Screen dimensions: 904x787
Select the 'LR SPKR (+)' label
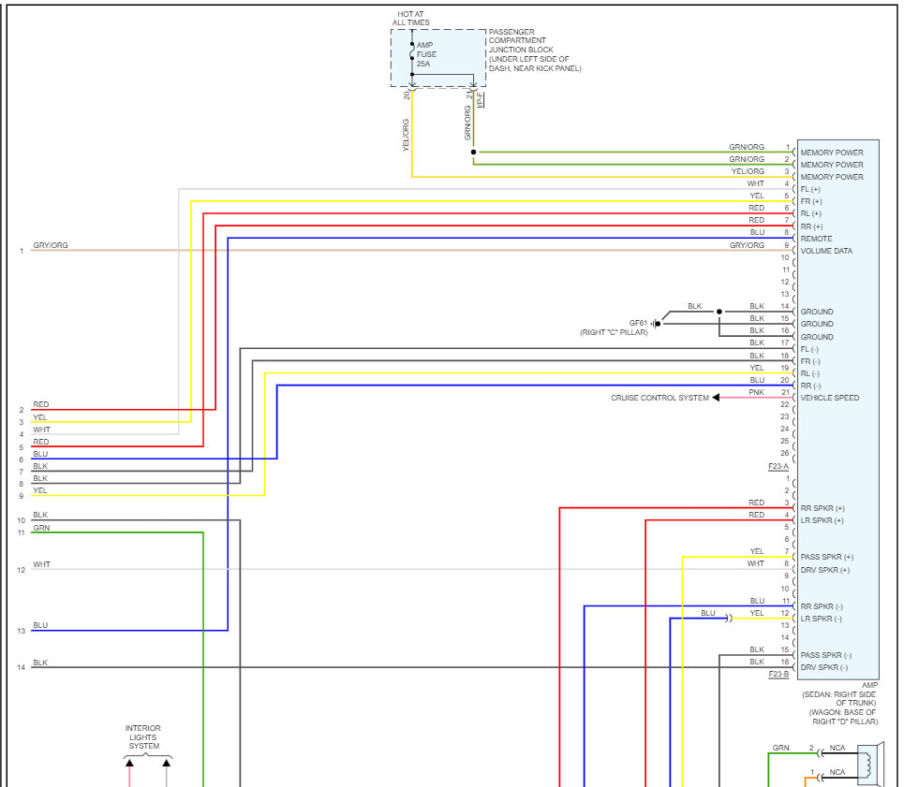822,520
